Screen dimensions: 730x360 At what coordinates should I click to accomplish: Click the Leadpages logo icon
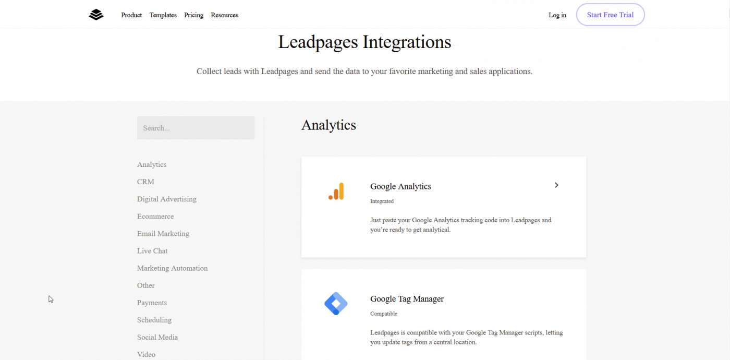click(x=96, y=15)
